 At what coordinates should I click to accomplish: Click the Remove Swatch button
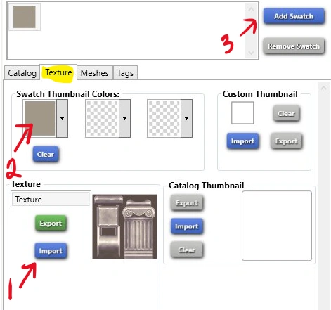294,46
